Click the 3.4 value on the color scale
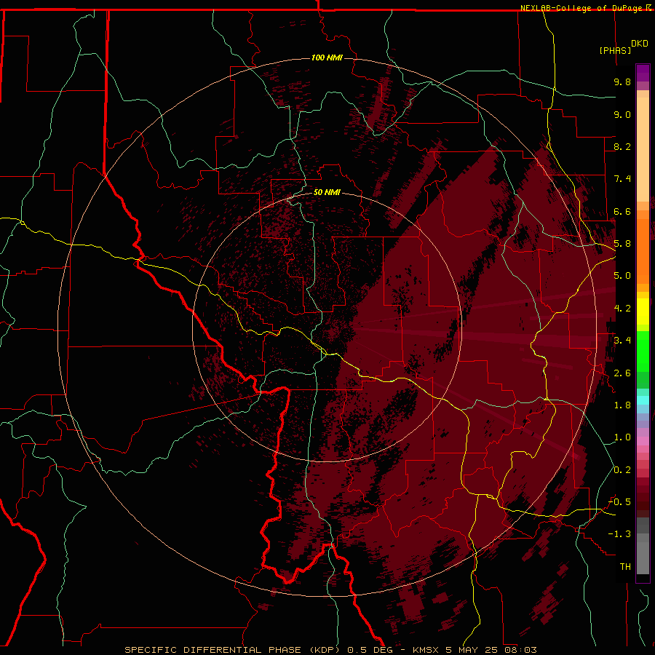655x655 pixels. click(622, 341)
